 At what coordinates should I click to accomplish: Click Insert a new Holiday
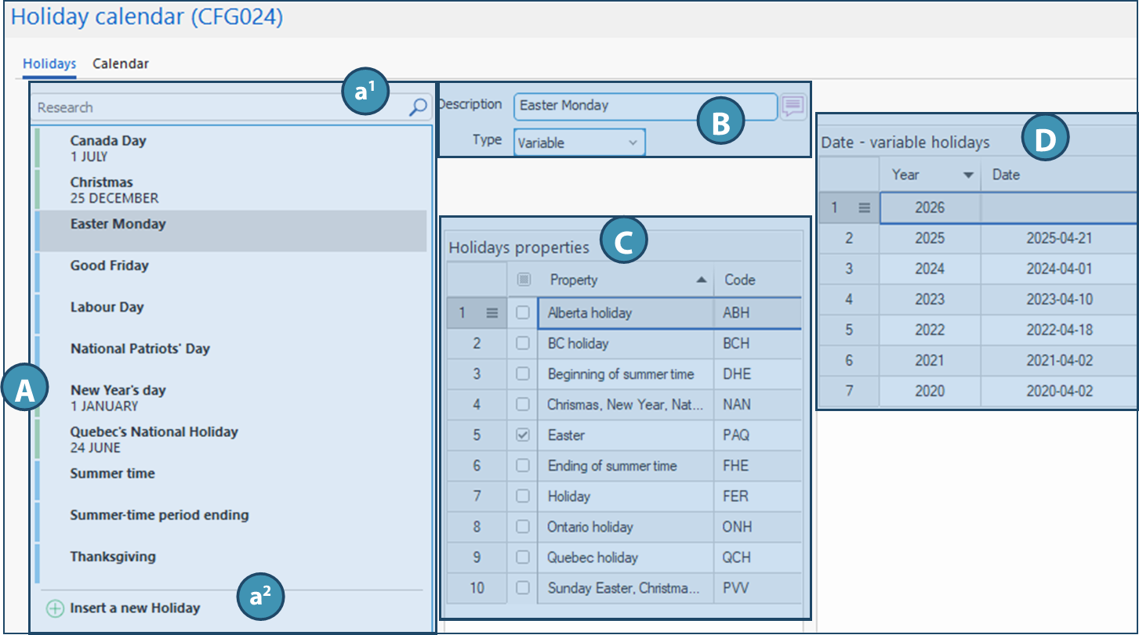[x=135, y=608]
